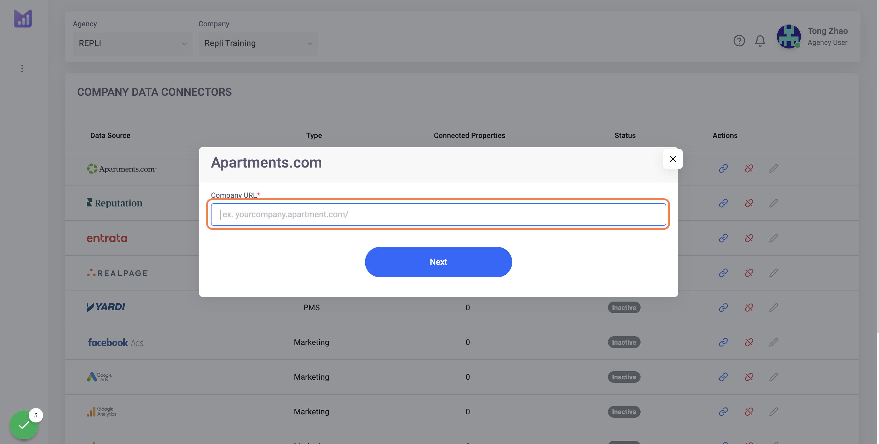Click disconnect icon for RealPage row
Screen dimensions: 879x444
tap(749, 273)
